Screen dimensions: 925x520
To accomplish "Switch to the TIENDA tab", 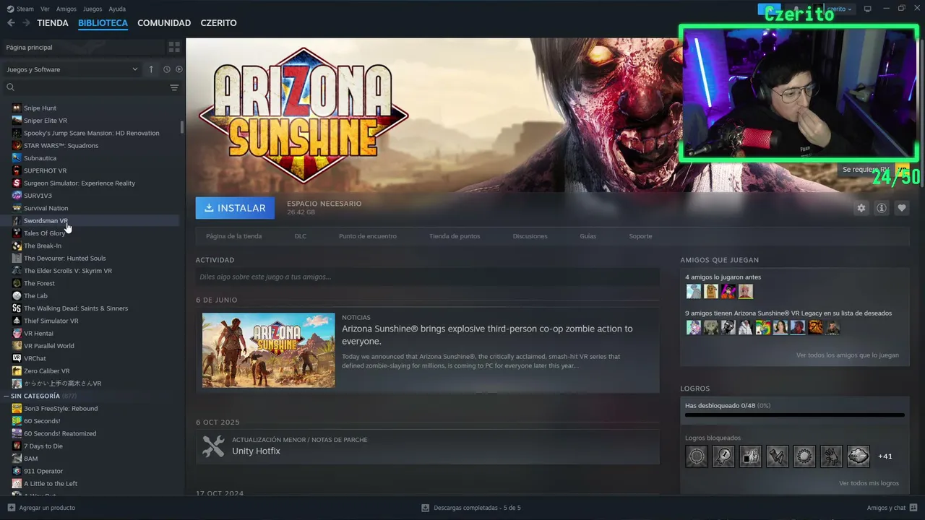I will click(x=53, y=23).
